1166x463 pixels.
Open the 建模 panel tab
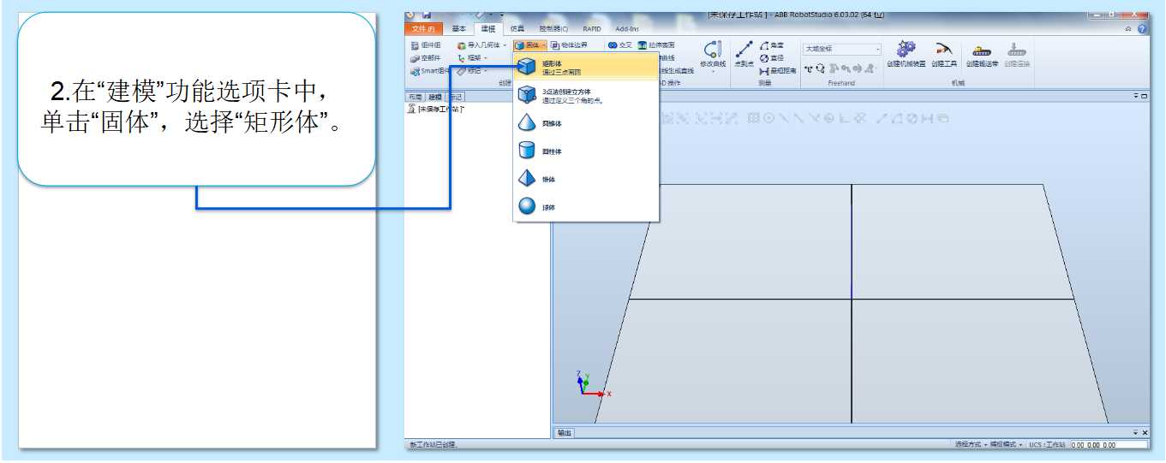point(435,97)
